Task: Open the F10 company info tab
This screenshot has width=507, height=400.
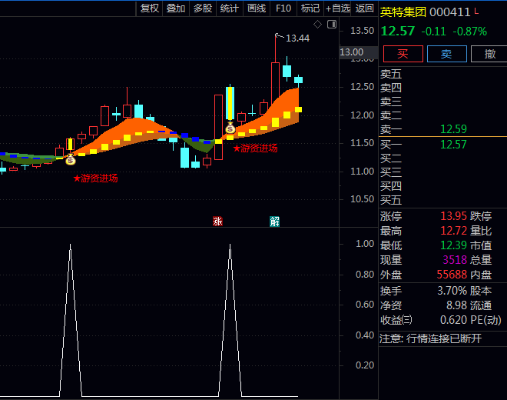Action: [x=283, y=8]
